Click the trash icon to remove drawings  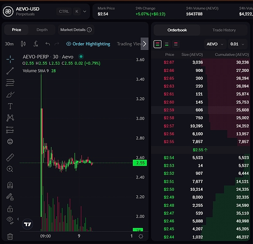click(10, 236)
